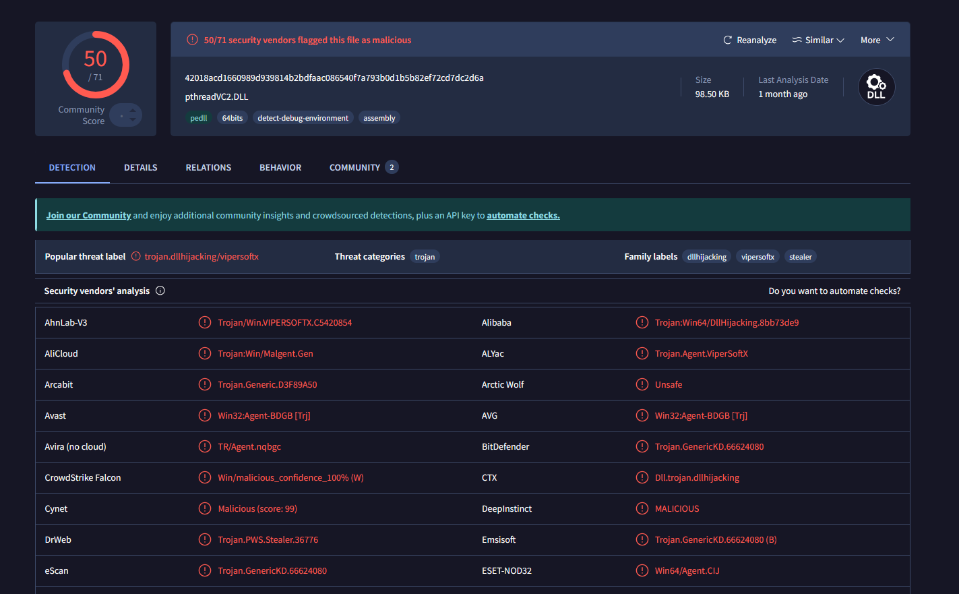Click the alert icon for ALYac detection
This screenshot has height=594, width=959.
pyautogui.click(x=642, y=353)
